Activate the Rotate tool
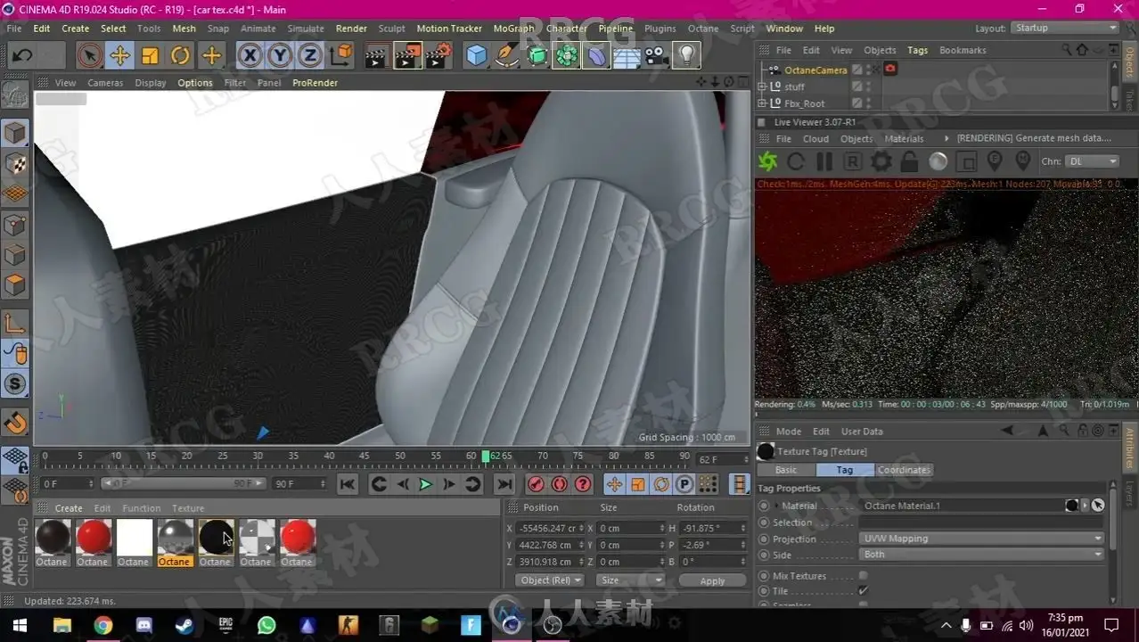 click(x=180, y=56)
